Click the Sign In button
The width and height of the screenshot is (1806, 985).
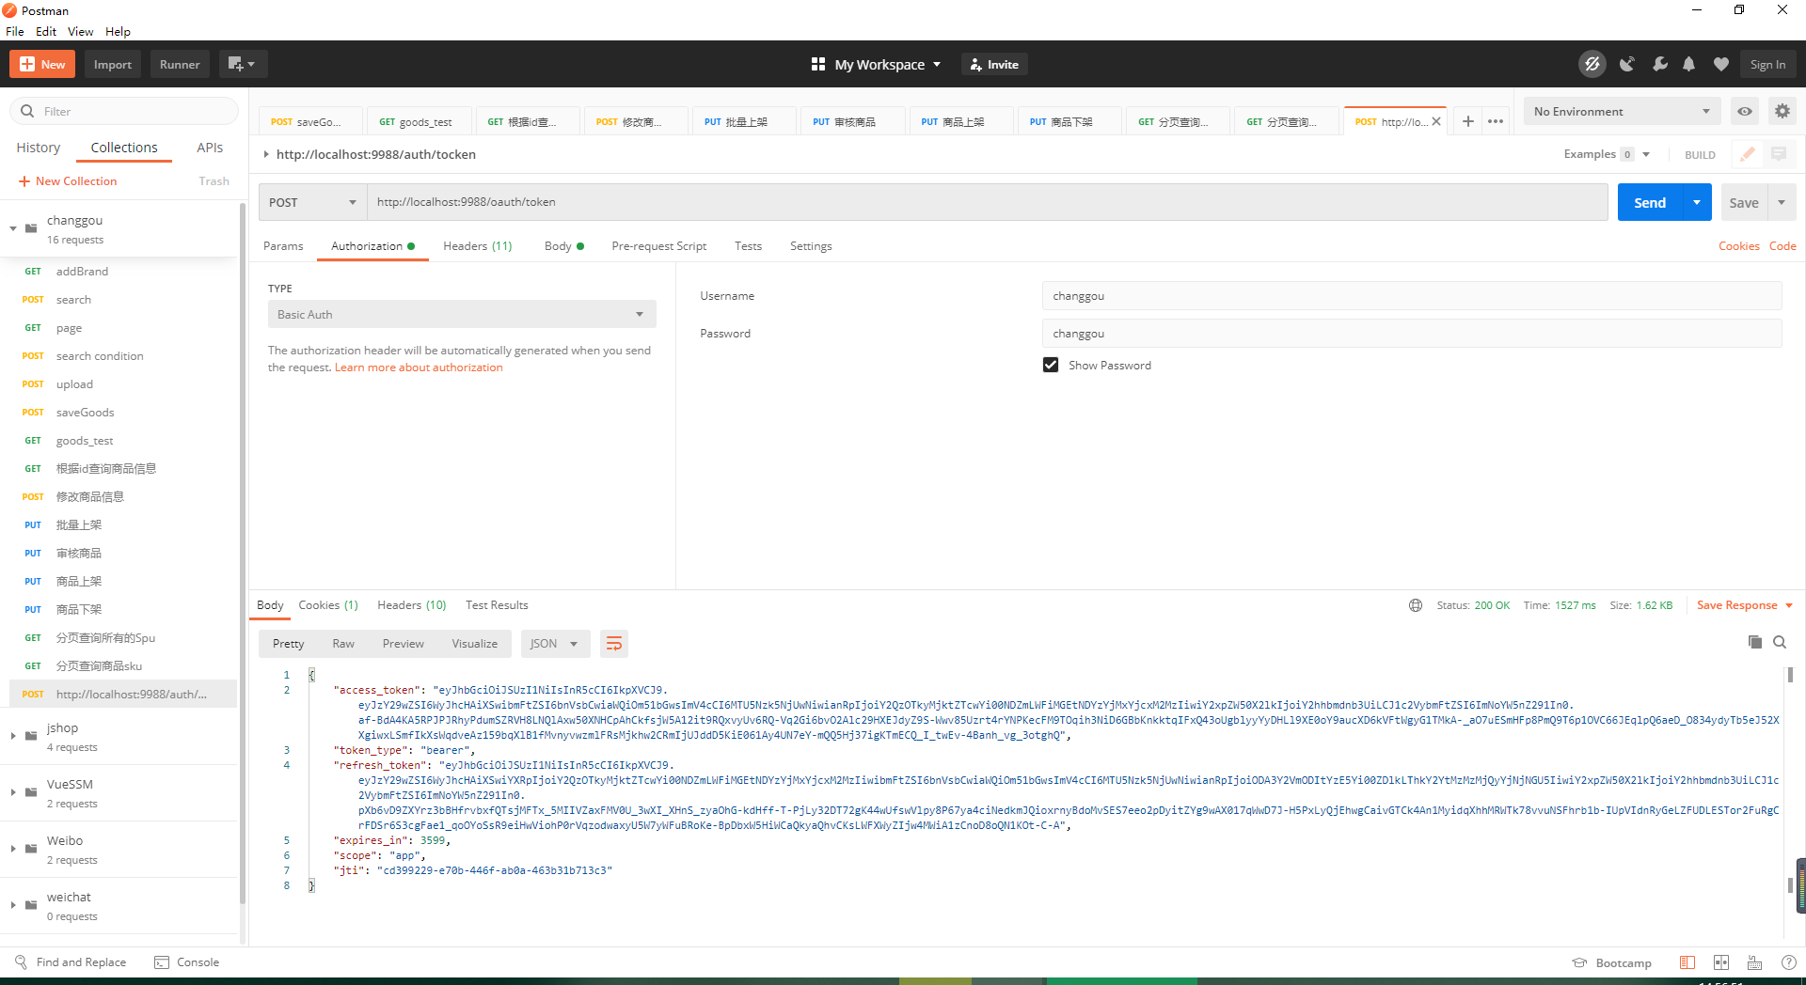click(1767, 64)
